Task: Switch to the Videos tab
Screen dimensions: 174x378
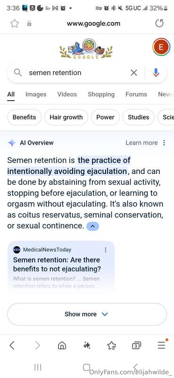Action: 67,94
